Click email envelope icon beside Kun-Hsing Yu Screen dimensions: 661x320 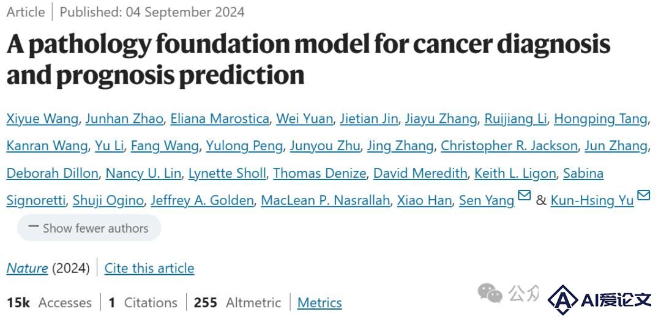(x=643, y=195)
